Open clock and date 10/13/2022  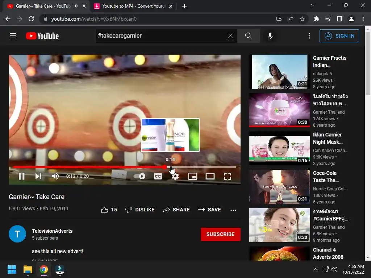point(353,269)
